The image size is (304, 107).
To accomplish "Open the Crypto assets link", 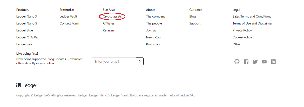I will click(x=112, y=17).
